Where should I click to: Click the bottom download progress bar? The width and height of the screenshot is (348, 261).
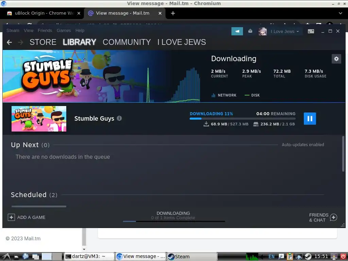click(174, 221)
